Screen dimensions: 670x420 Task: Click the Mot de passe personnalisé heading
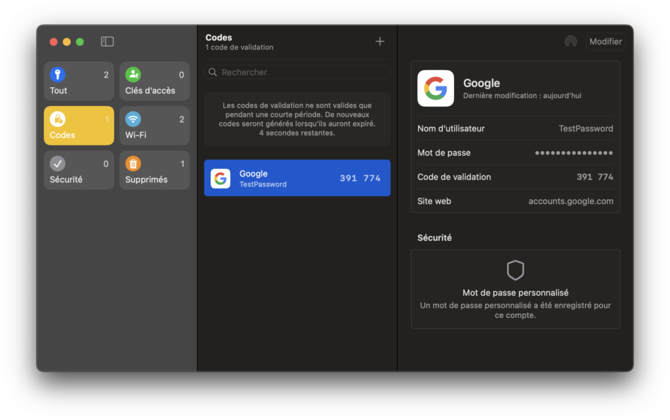click(516, 292)
